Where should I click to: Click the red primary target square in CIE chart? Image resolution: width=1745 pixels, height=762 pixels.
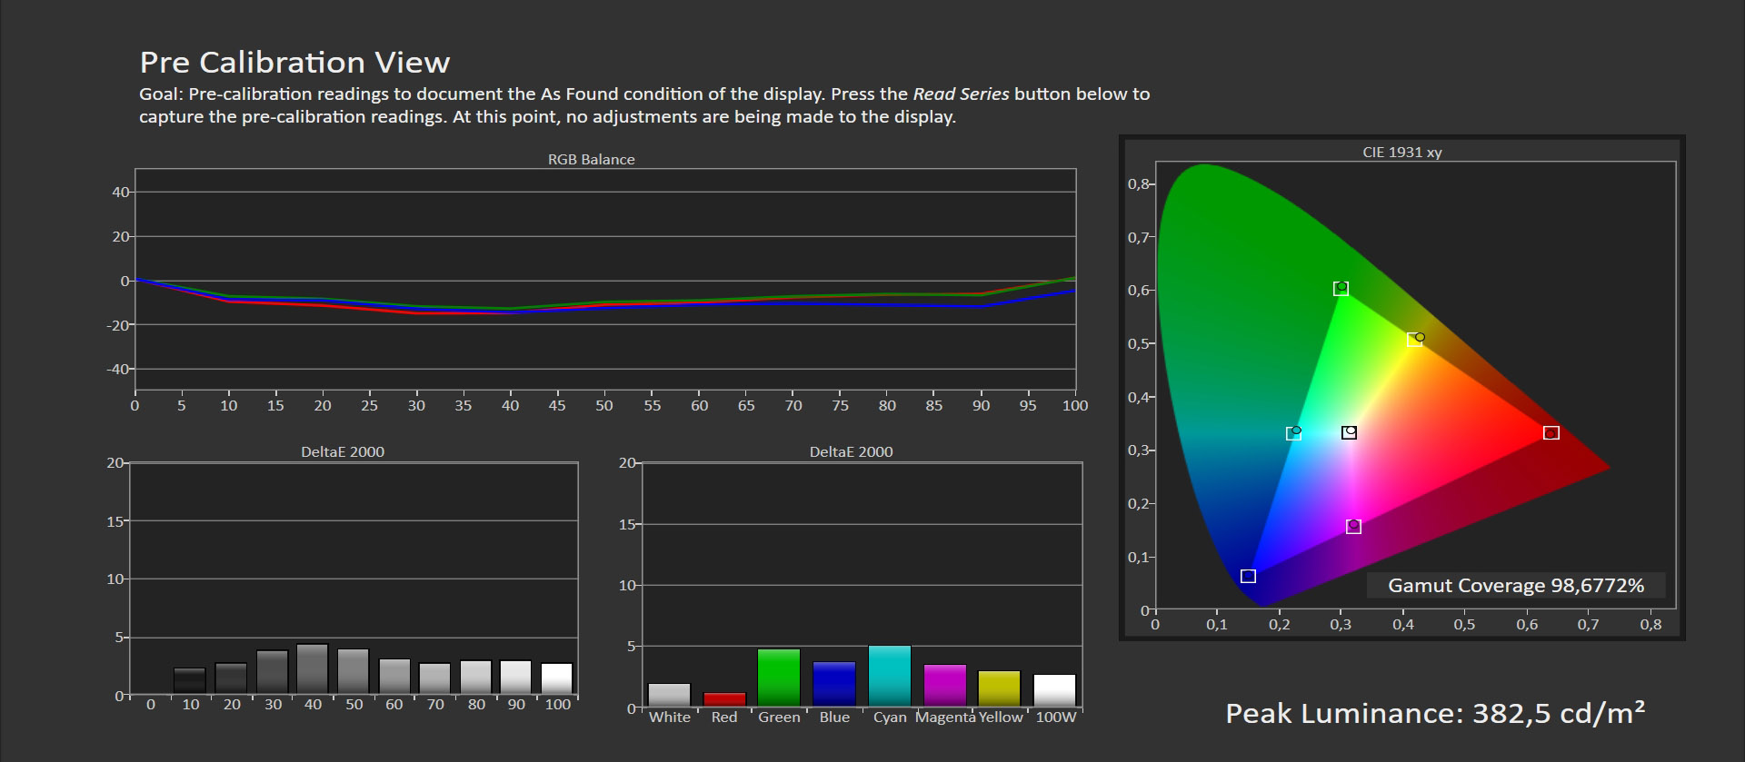[x=1551, y=432]
